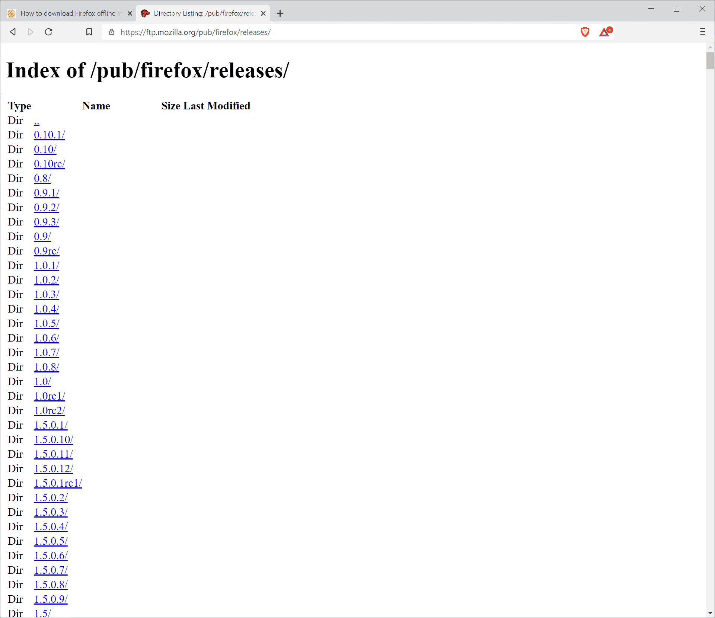Screen dimensions: 715x618
Task: Click the 0.8/ release directory link
Action: click(42, 178)
